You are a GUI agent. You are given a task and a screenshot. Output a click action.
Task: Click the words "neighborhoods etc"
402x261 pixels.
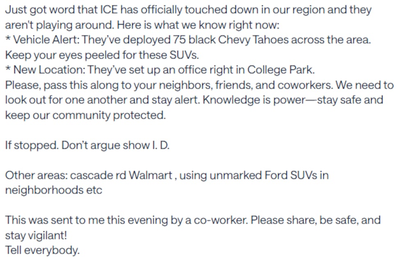(53, 190)
